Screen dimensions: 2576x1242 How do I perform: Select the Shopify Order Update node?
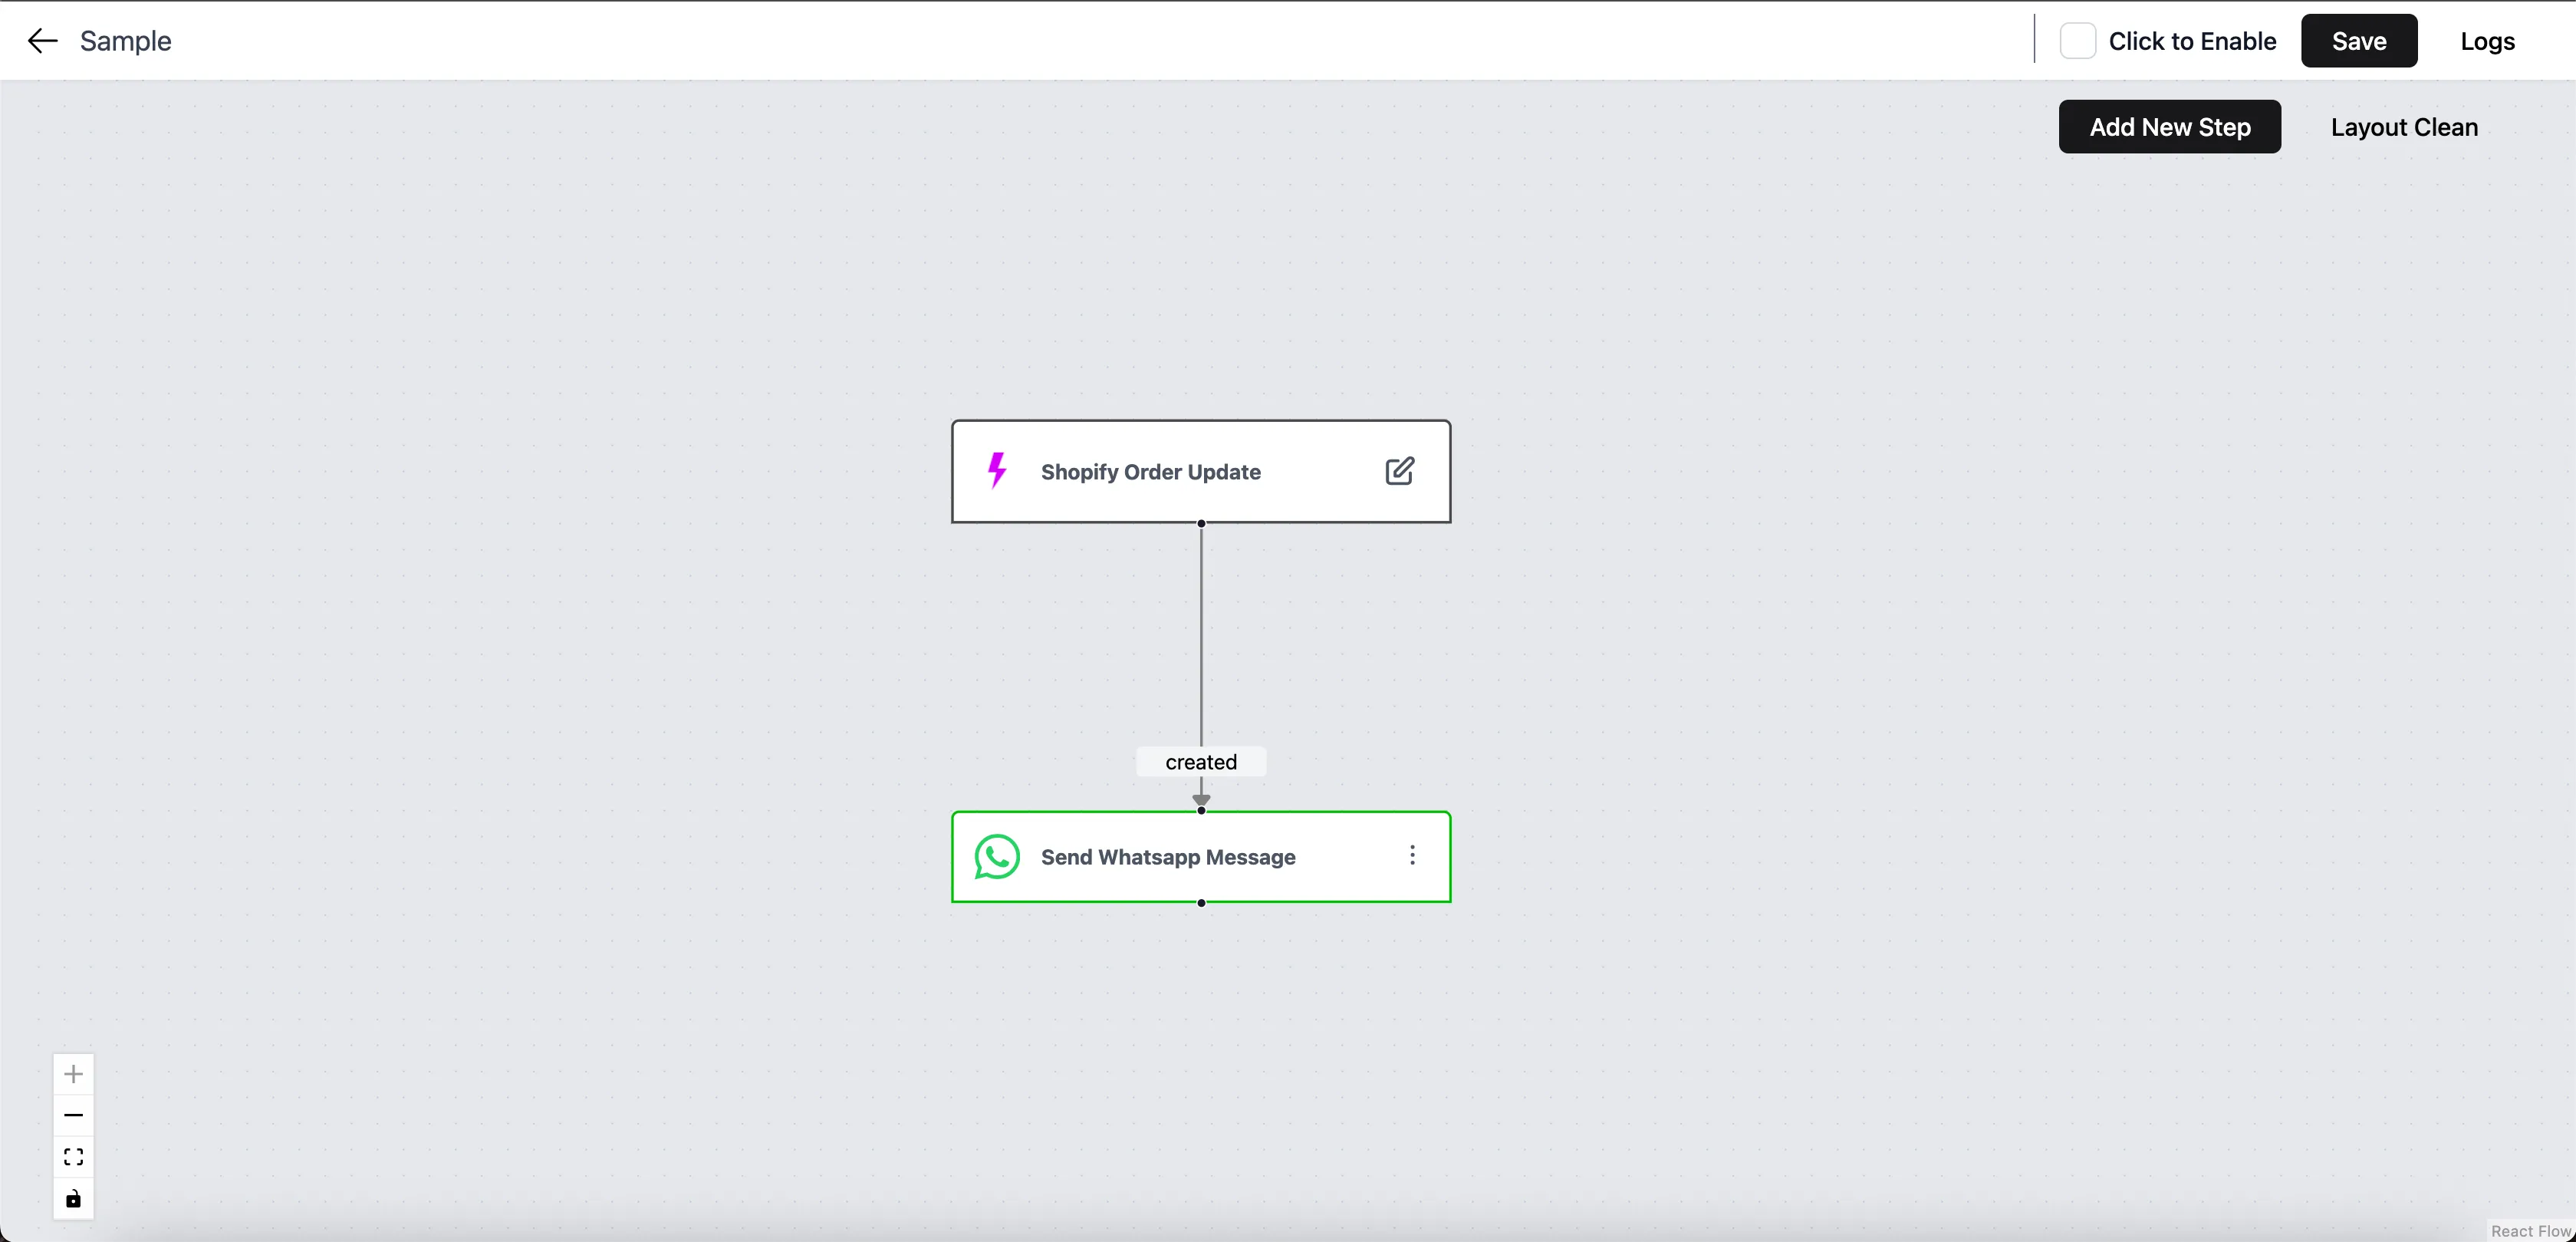pyautogui.click(x=1200, y=471)
